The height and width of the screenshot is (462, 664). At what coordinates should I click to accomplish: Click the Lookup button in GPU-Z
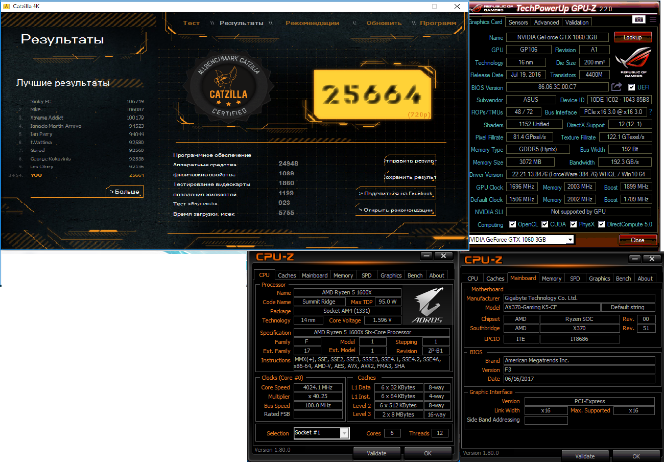tap(632, 37)
